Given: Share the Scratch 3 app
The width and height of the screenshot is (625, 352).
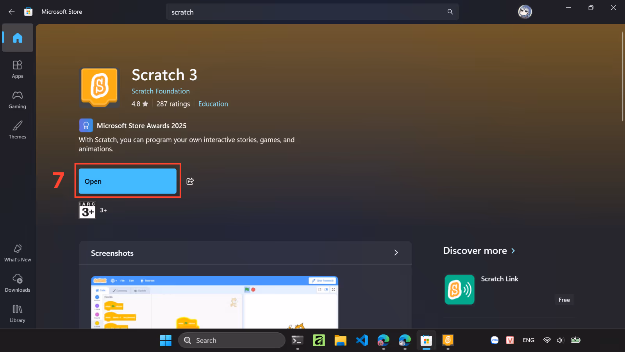Looking at the screenshot, I should pos(190,181).
